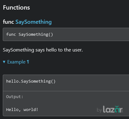
Task: Click empty area of signature code box
Action: click(91, 34)
